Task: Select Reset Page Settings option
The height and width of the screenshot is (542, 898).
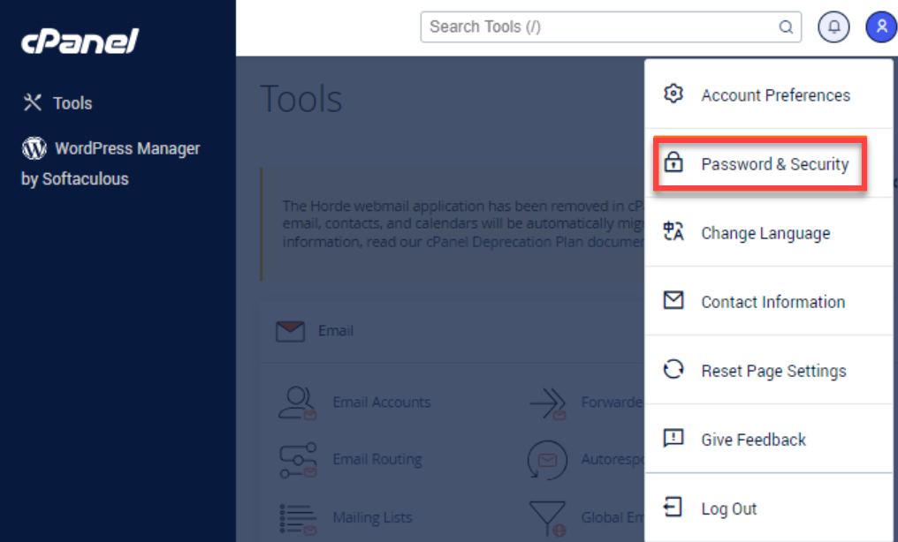Action: 773,371
